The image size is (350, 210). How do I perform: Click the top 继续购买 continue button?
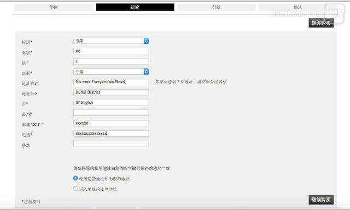point(321,23)
